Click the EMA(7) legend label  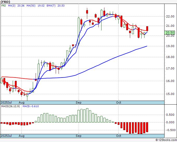tap(51, 6)
